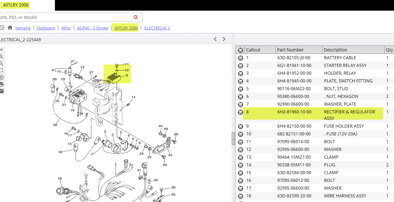Click the PLATE, SWITCH FITTING description
Viewport: 394px width, 202px height.
[348, 81]
